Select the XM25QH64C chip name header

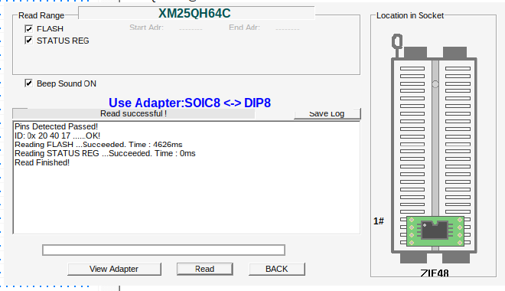pos(194,13)
